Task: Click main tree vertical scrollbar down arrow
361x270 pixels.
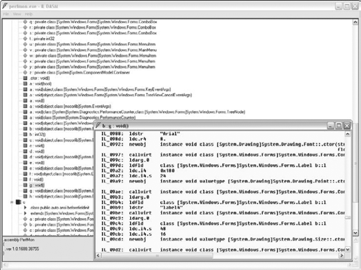Action: tap(355, 233)
